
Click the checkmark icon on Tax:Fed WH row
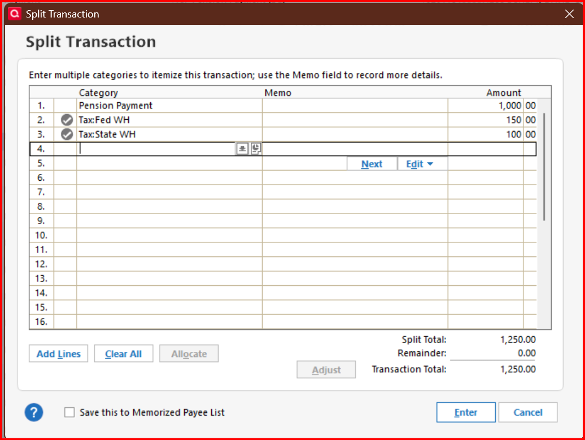point(67,120)
